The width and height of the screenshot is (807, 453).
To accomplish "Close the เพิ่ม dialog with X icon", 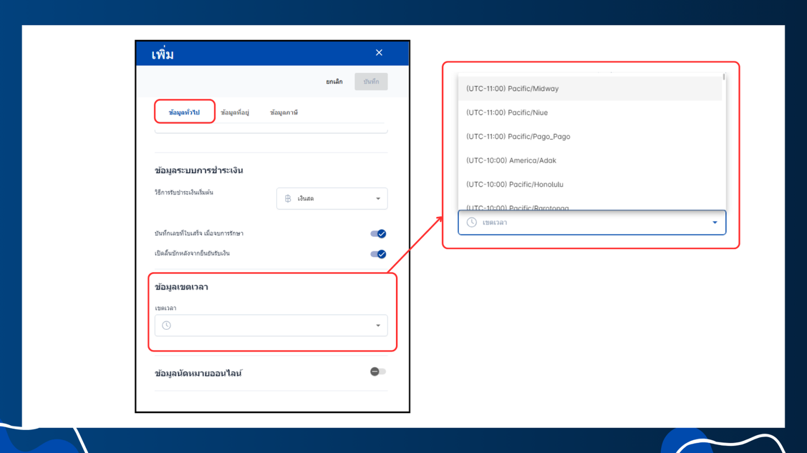I will (x=379, y=52).
